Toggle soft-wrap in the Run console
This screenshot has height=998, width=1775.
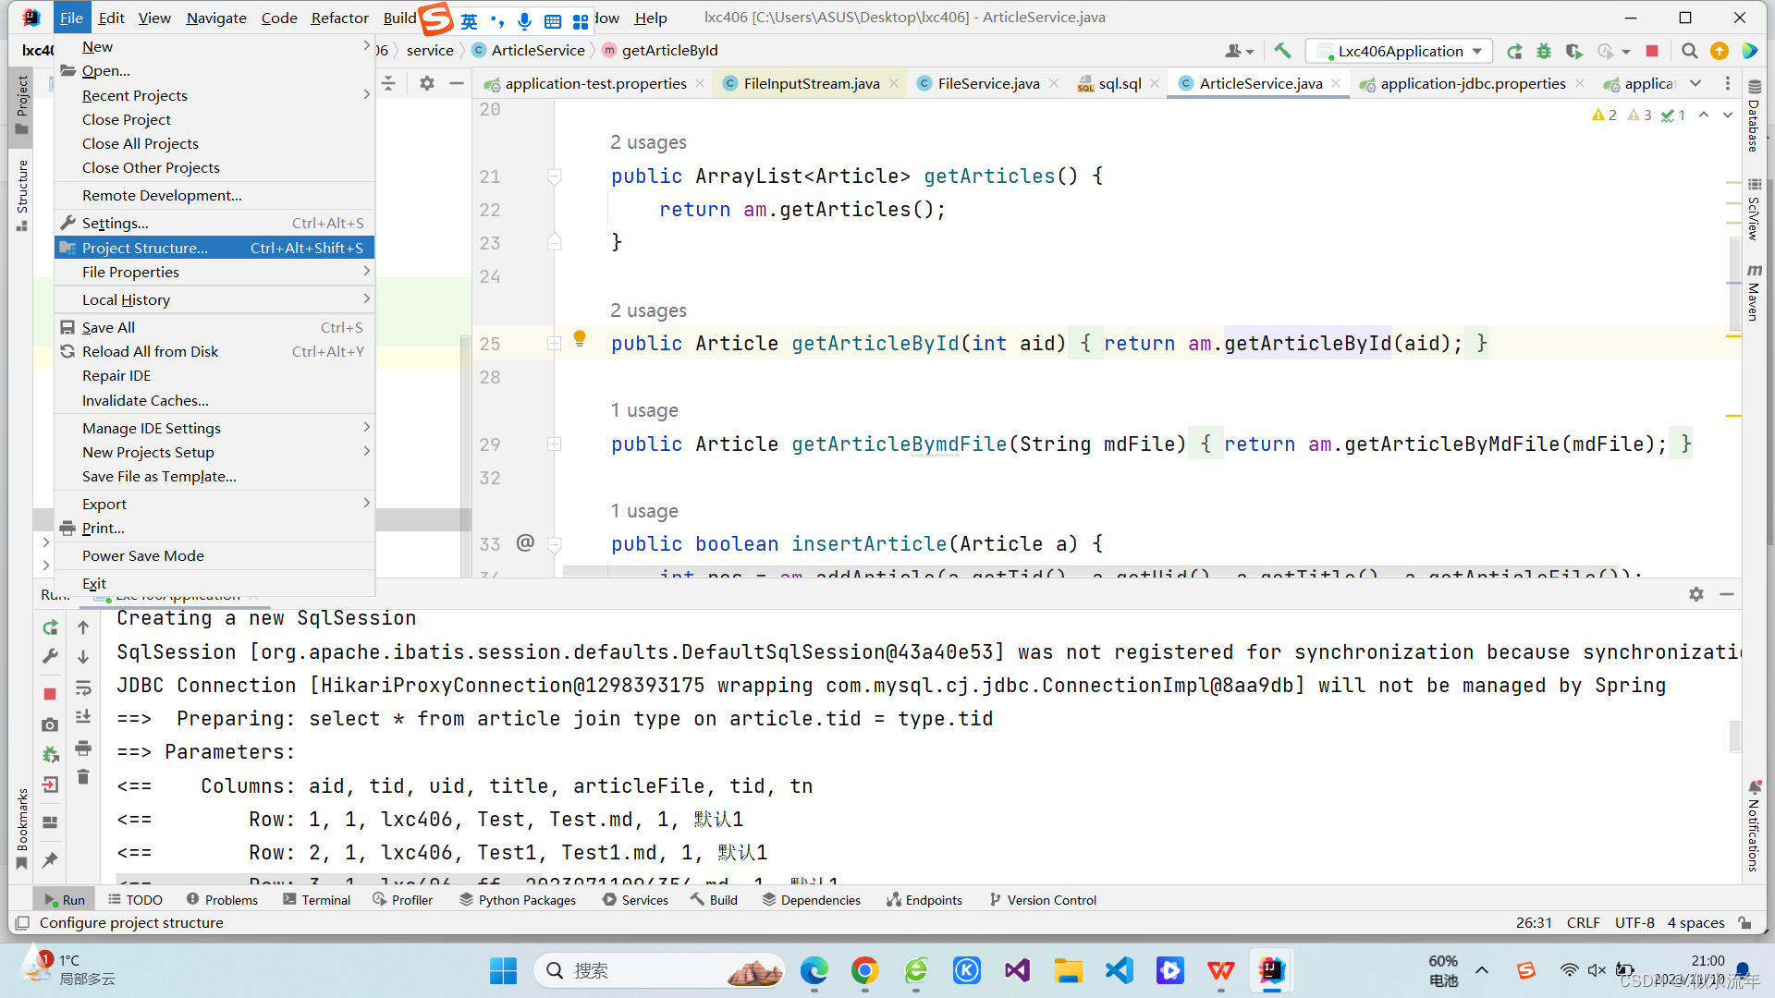(83, 688)
